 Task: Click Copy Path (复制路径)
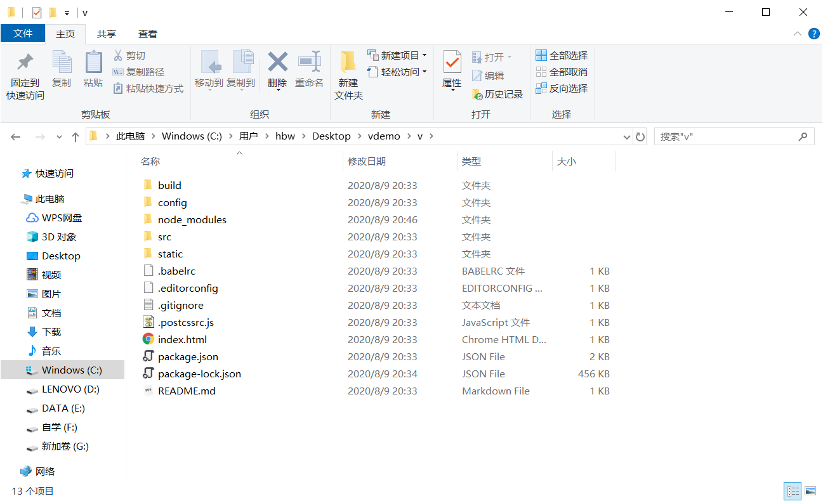[x=138, y=72]
